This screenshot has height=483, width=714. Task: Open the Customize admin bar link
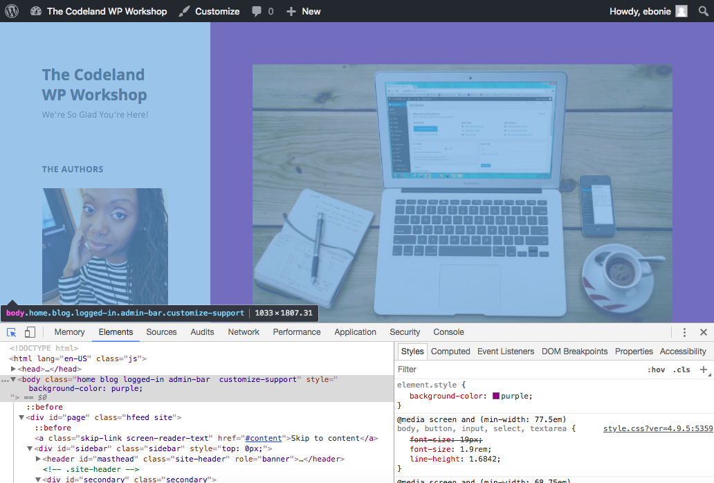[x=217, y=11]
